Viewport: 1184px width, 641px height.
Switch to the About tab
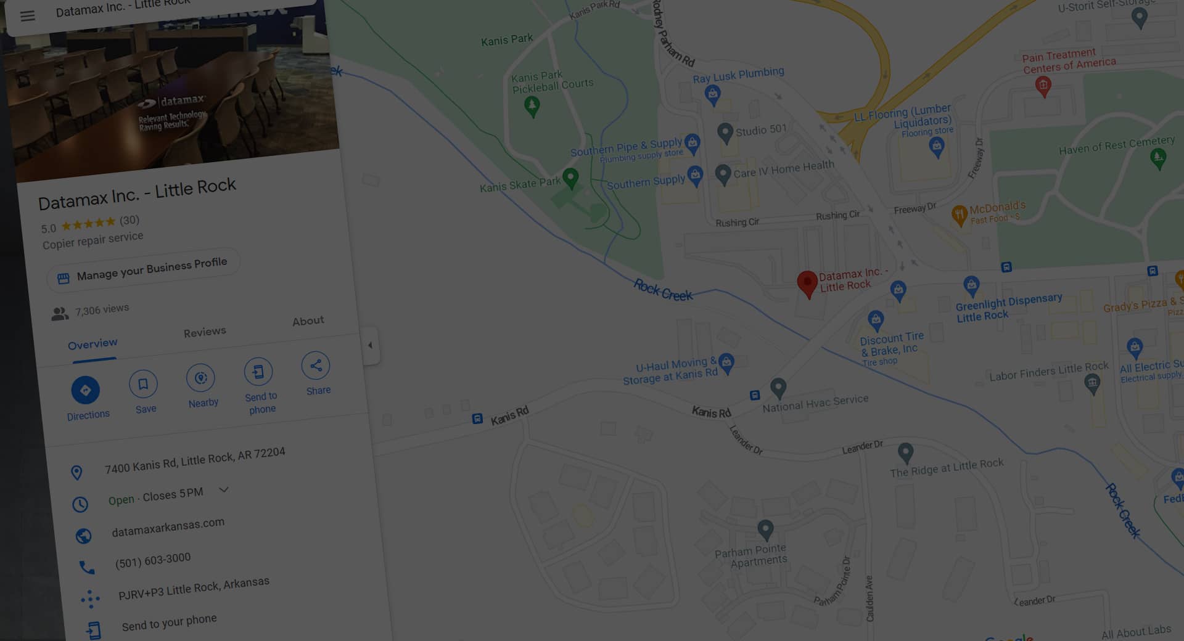tap(308, 321)
